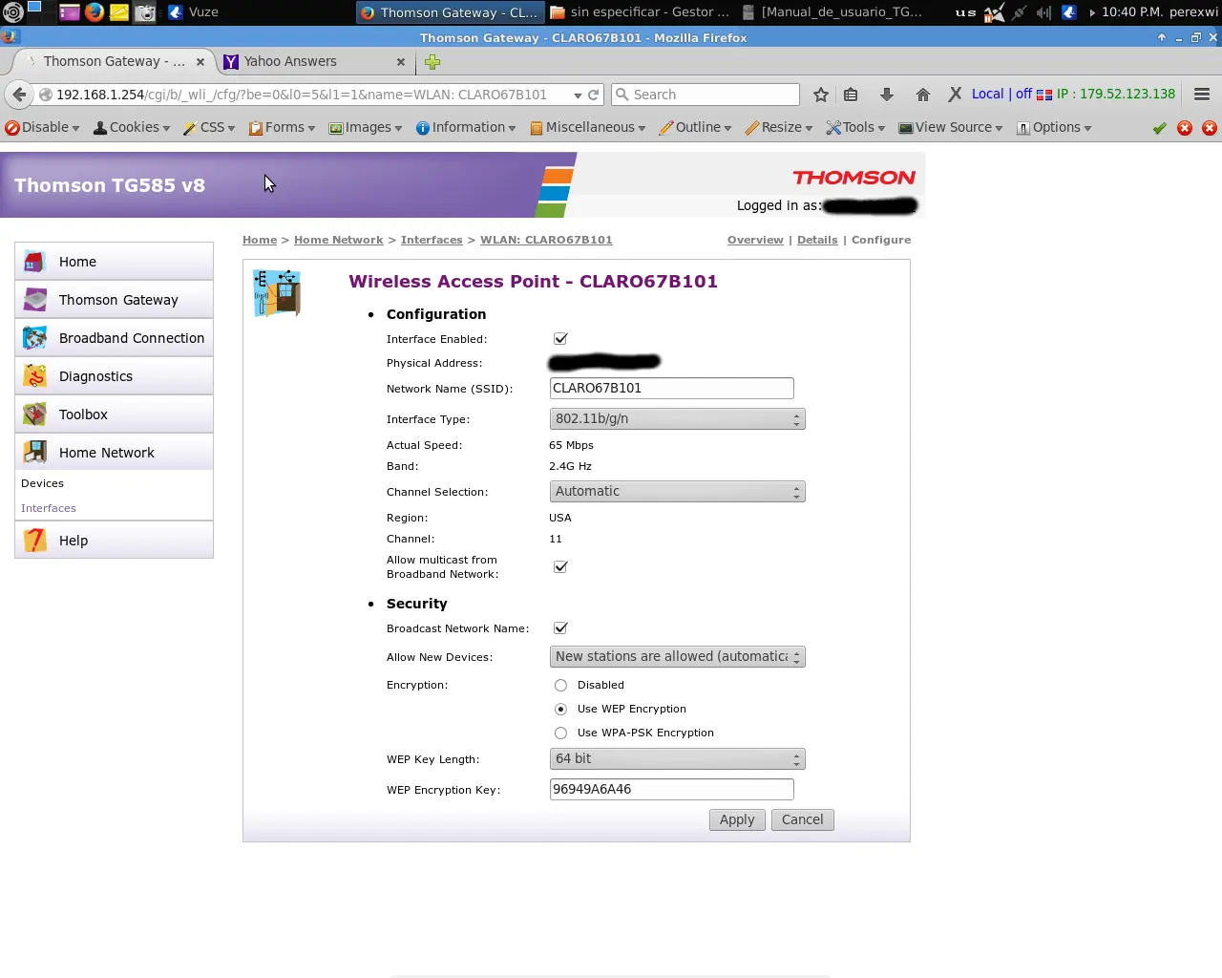
Task: Open the downloads arrow icon
Action: tap(887, 95)
